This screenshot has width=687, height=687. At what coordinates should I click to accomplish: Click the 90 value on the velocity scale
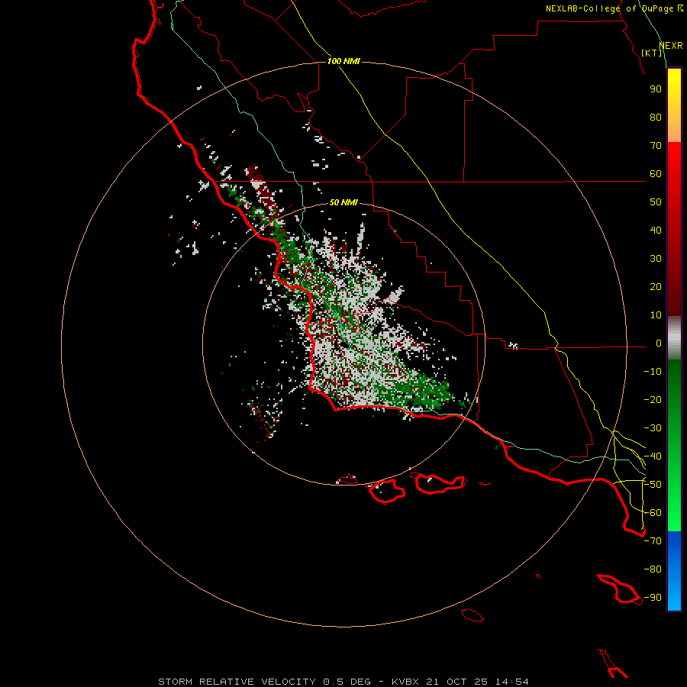[x=656, y=89]
